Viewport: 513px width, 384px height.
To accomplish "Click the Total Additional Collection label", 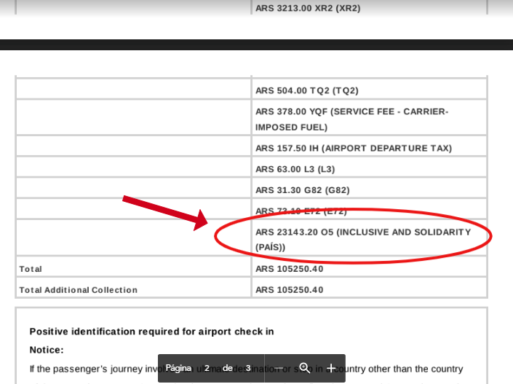I will coord(78,290).
